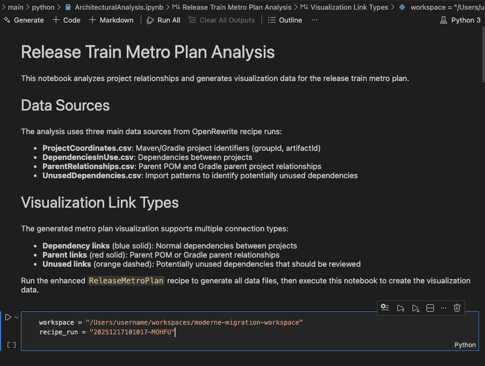Toggle the notebook Outline view
485x366 pixels.
click(x=285, y=20)
